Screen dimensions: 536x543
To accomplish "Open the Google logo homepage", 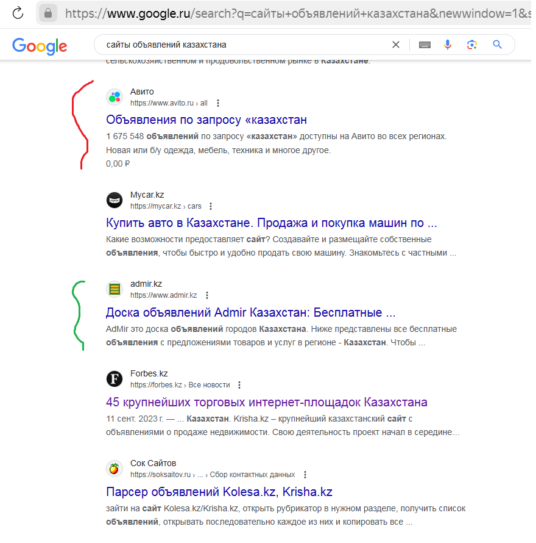I will pos(40,45).
